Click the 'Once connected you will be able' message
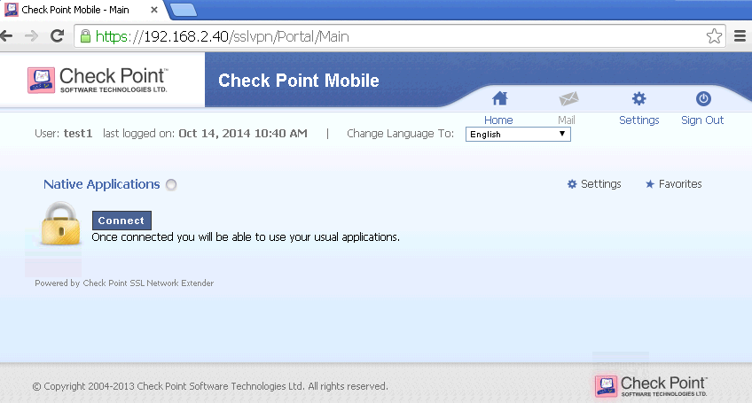Image resolution: width=752 pixels, height=403 pixels. point(246,237)
